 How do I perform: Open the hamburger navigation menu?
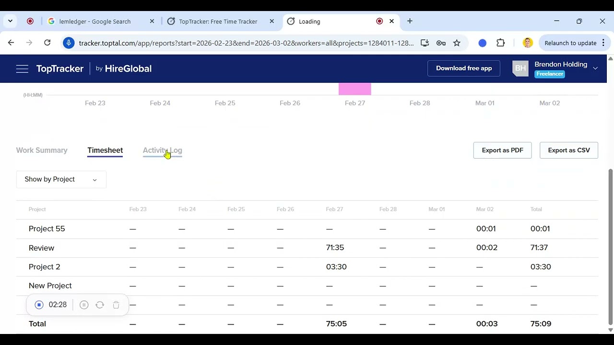(x=22, y=69)
